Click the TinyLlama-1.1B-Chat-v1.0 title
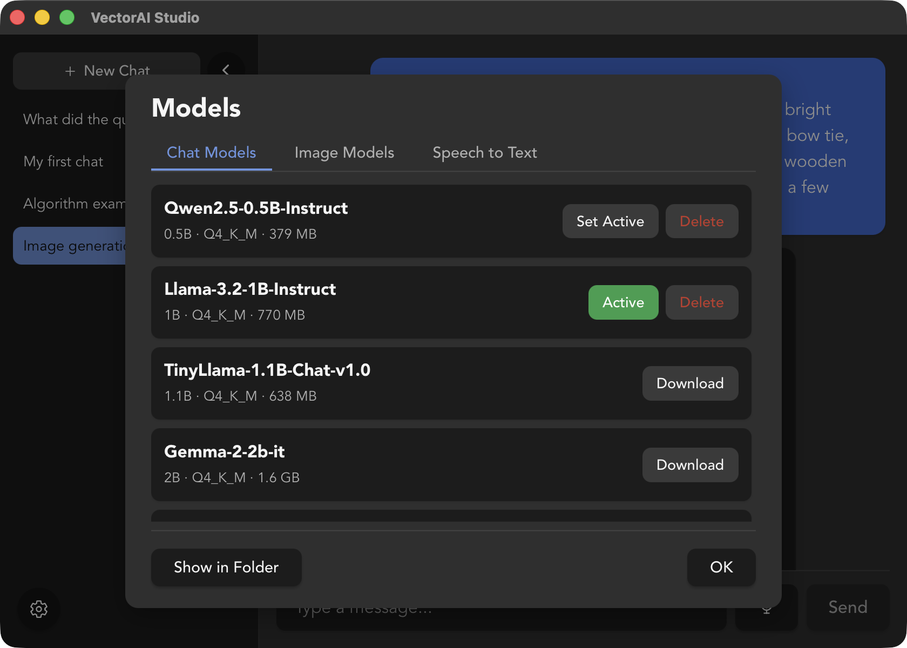Screen dimensions: 907x648 267,370
